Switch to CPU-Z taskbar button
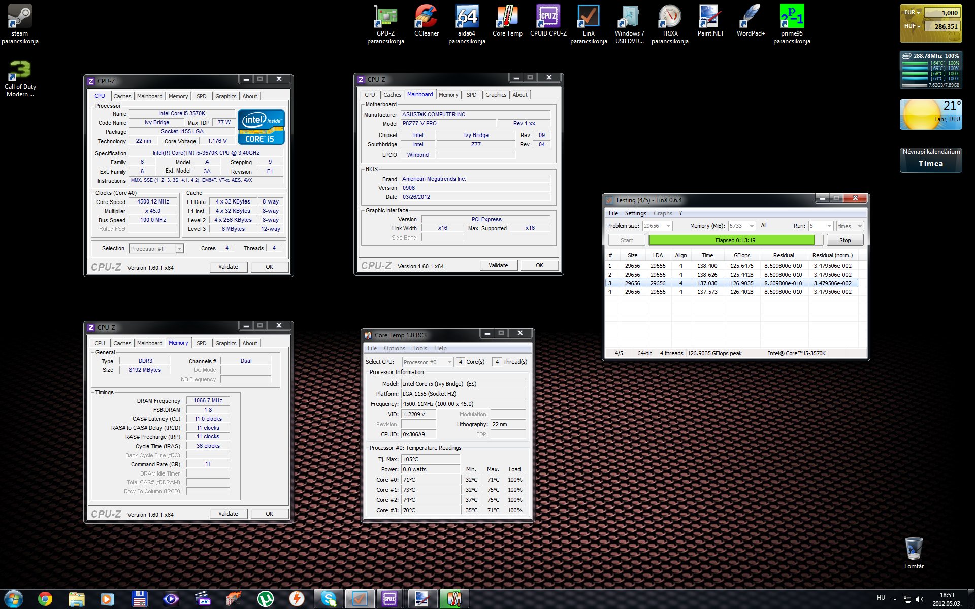The image size is (975, 609). (x=389, y=599)
